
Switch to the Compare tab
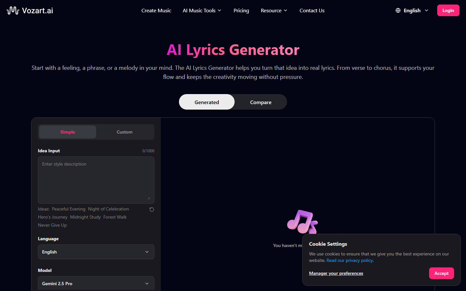(261, 102)
